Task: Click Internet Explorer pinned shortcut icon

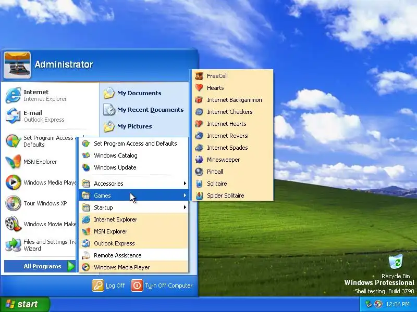Action: pos(13,95)
